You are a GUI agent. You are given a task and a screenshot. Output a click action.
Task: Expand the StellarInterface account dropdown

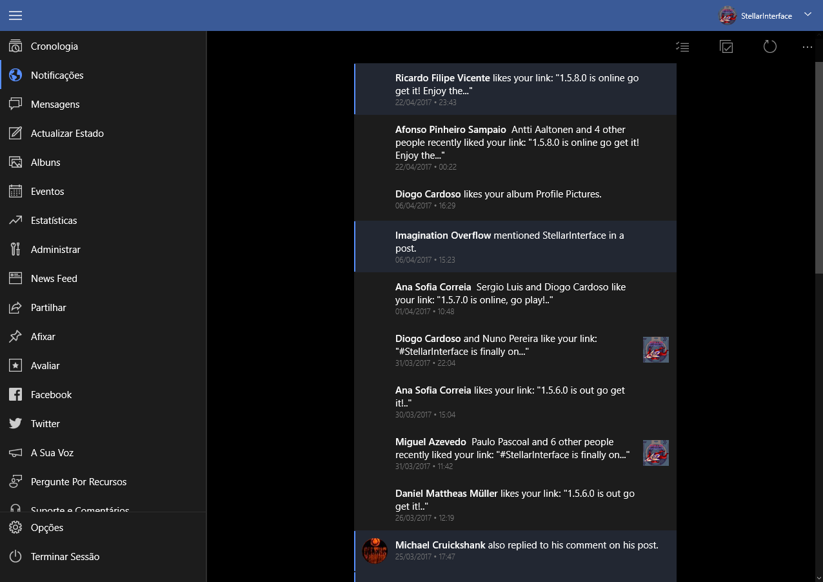click(808, 14)
